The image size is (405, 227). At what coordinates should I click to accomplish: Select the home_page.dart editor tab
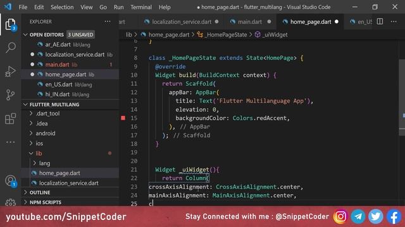pos(310,22)
